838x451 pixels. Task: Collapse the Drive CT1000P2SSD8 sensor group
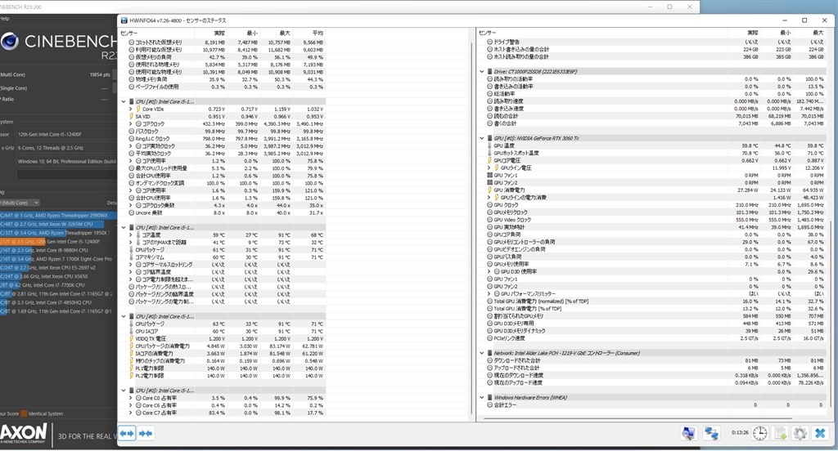(x=481, y=72)
